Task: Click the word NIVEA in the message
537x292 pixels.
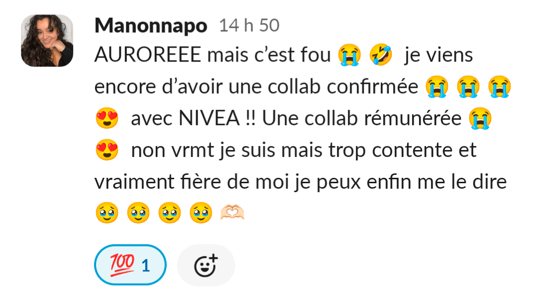Action: pos(209,119)
